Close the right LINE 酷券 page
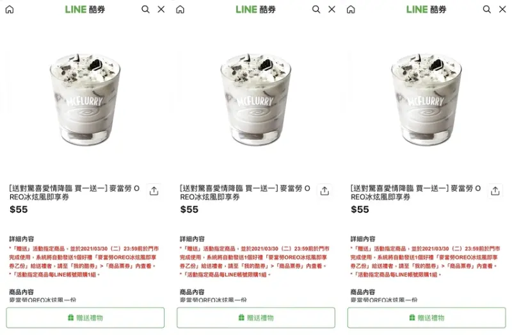 [502, 10]
